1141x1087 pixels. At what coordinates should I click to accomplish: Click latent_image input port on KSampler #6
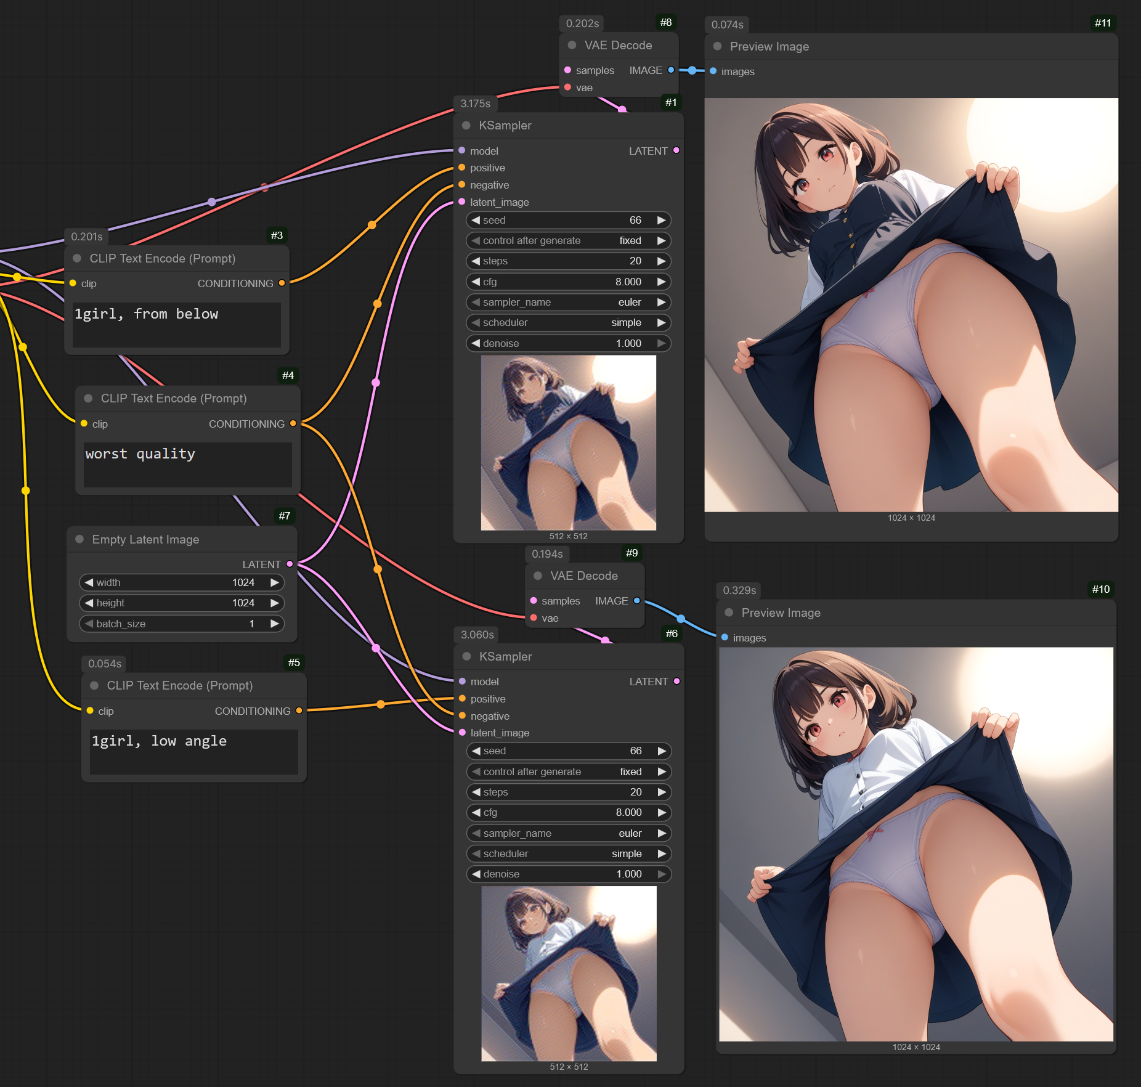[463, 733]
